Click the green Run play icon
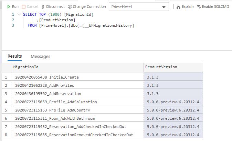This screenshot has width=232, height=141. (x=9, y=7)
